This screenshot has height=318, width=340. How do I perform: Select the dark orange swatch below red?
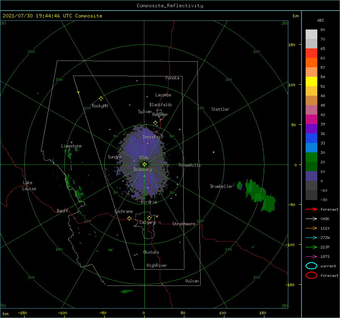point(311,63)
